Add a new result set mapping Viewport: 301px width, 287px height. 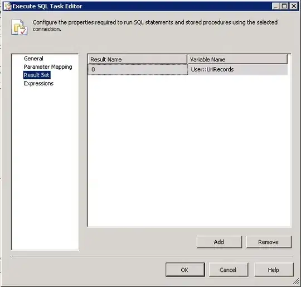click(x=219, y=242)
